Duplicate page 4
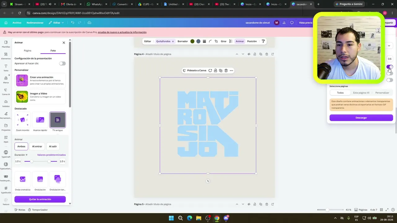Viewport: 397px width, 223px height. pyautogui.click(x=261, y=54)
